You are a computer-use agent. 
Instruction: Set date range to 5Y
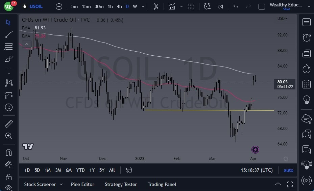pos(102,170)
